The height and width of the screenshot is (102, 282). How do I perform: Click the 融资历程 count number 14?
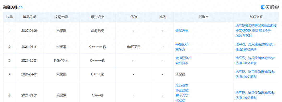click(21, 7)
